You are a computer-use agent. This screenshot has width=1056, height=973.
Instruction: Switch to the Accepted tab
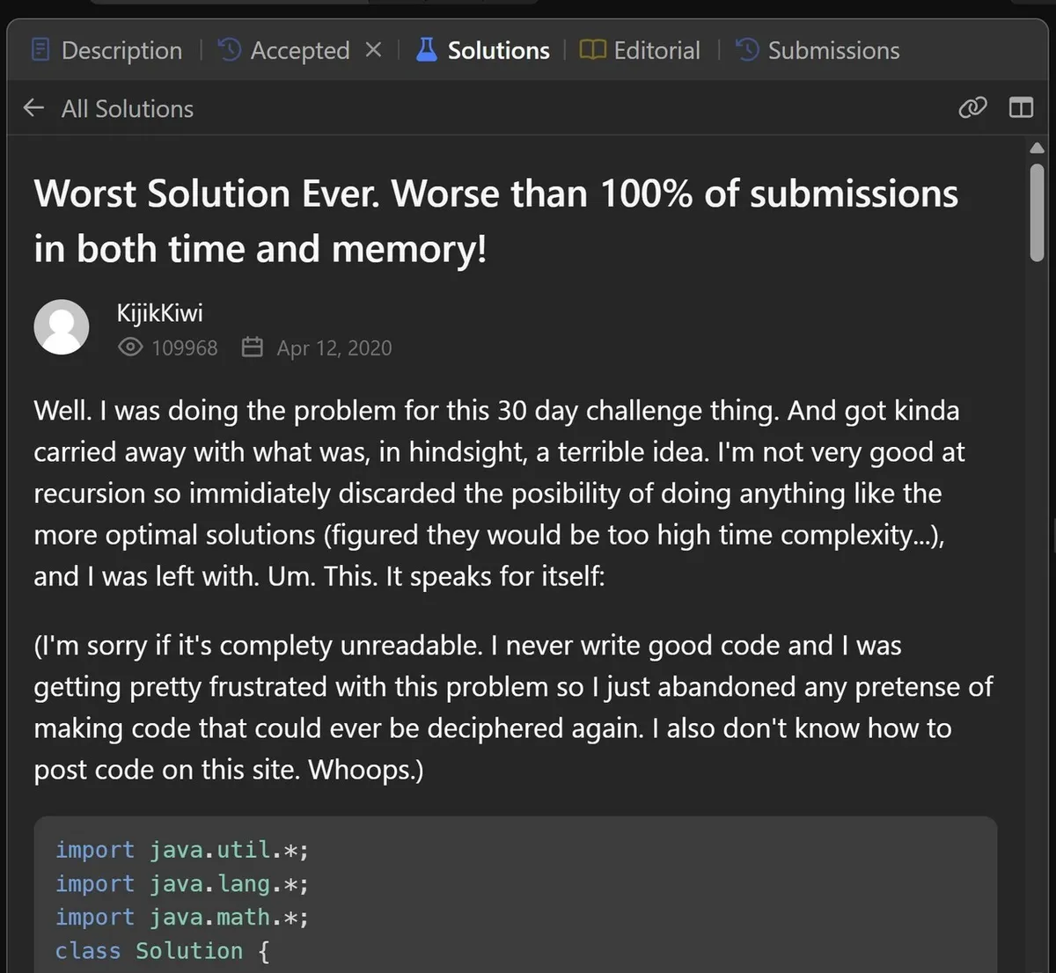pyautogui.click(x=284, y=50)
